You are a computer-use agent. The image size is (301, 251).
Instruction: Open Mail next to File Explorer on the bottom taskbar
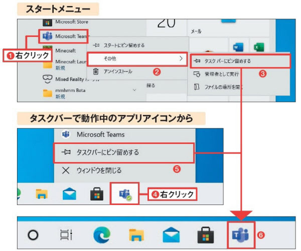click(171, 234)
